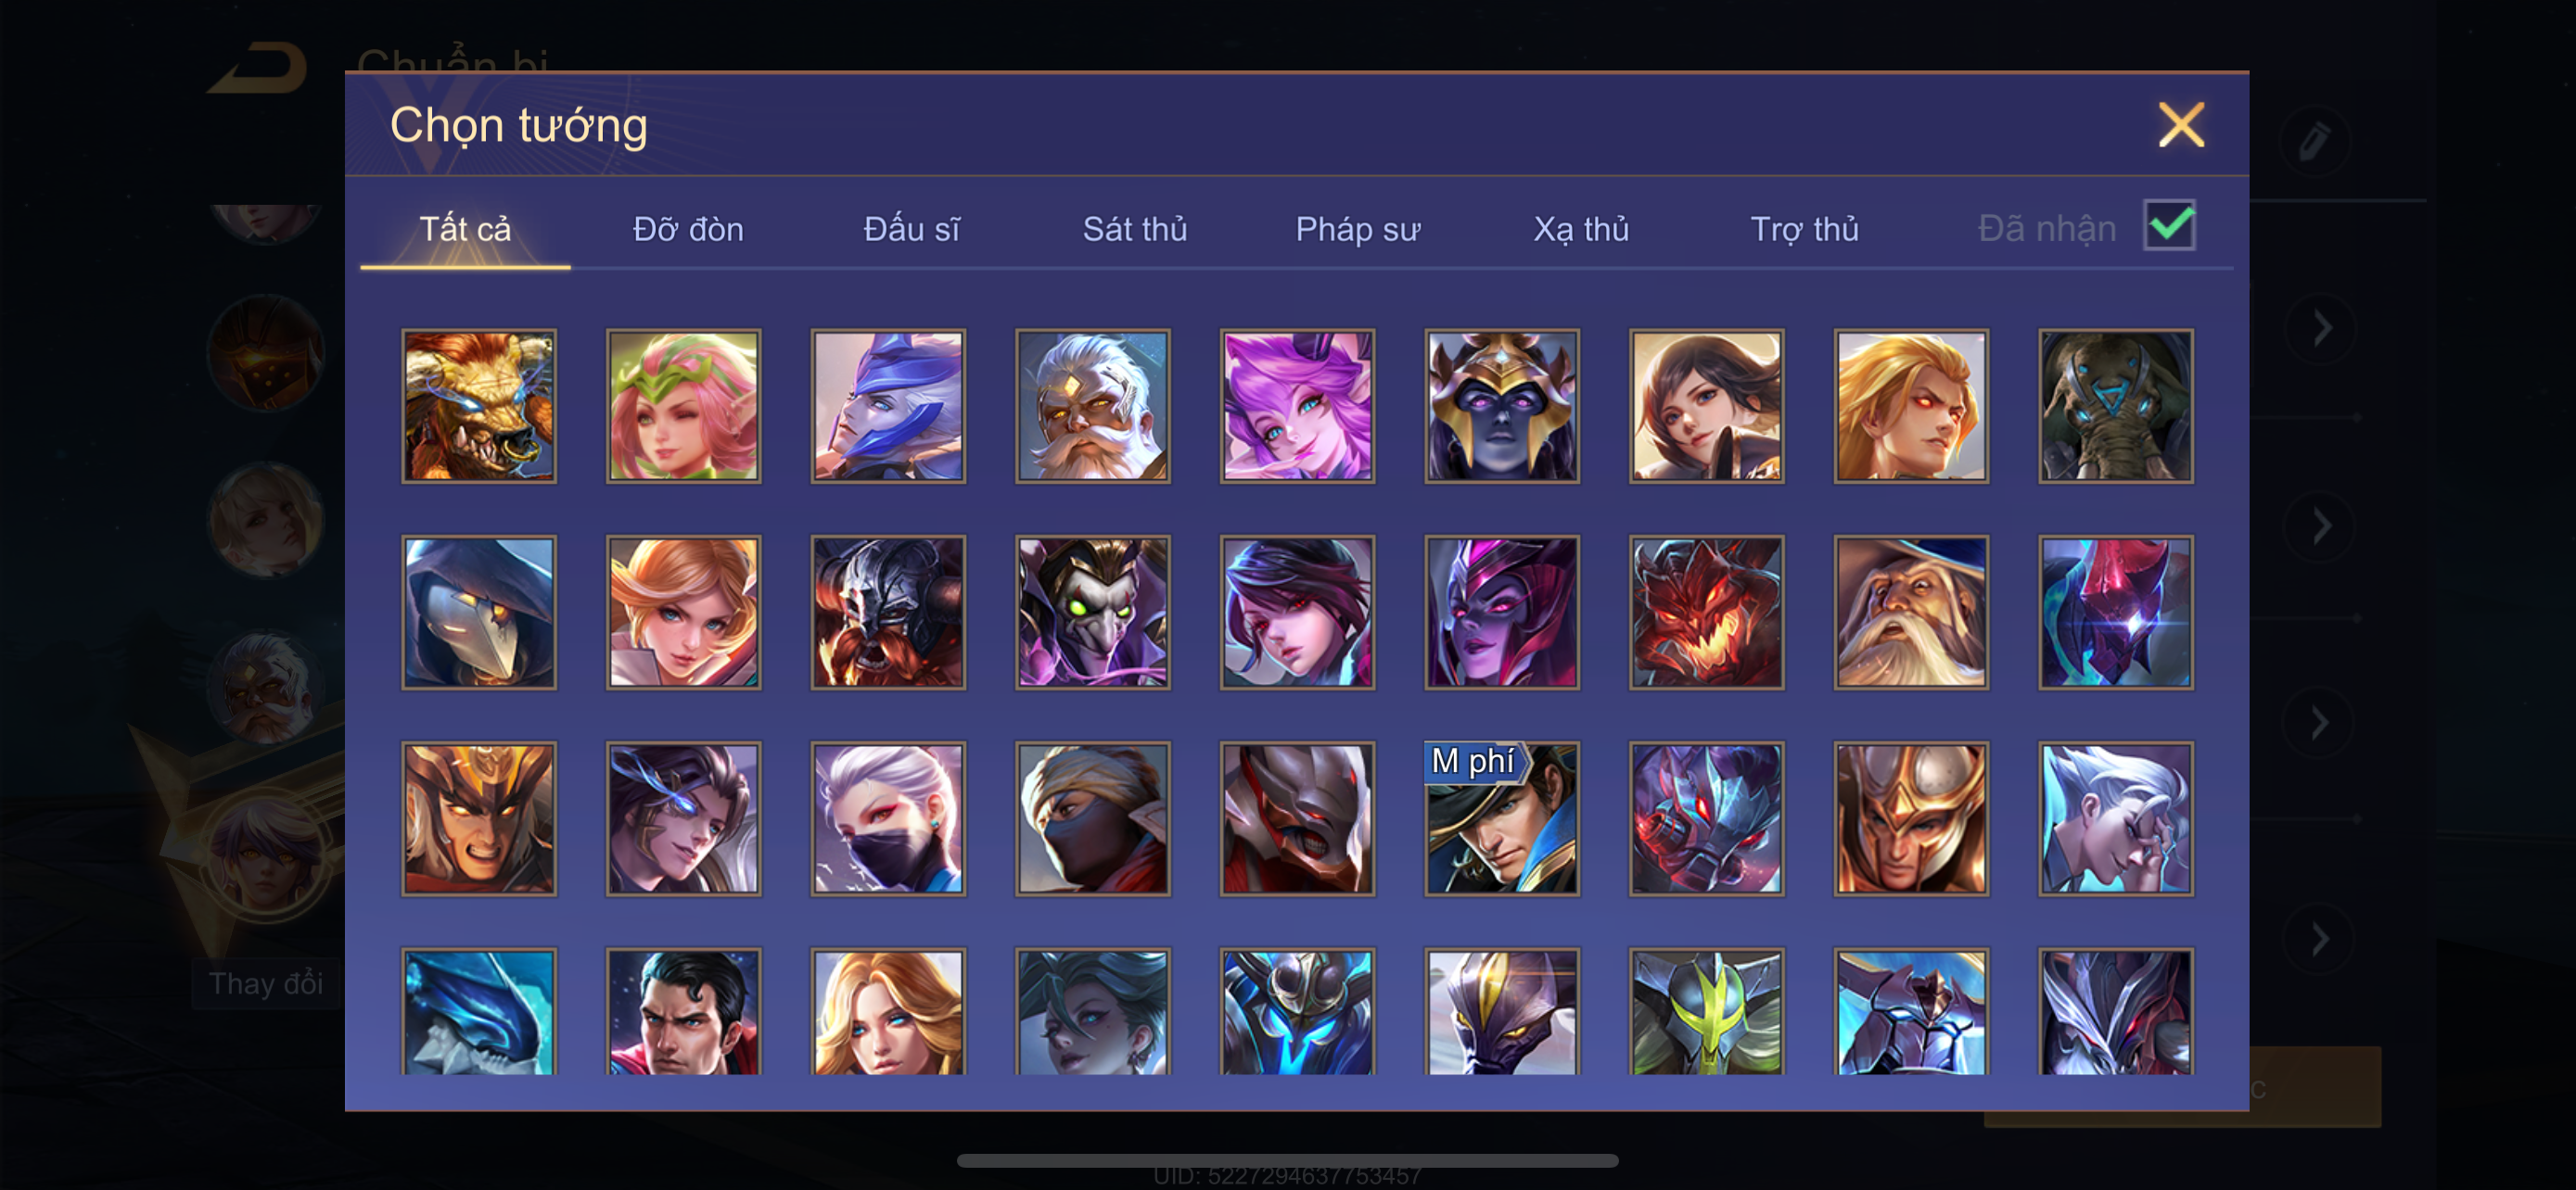The width and height of the screenshot is (2576, 1190).
Task: Close the "Chọn tướng" dialog
Action: [2181, 125]
